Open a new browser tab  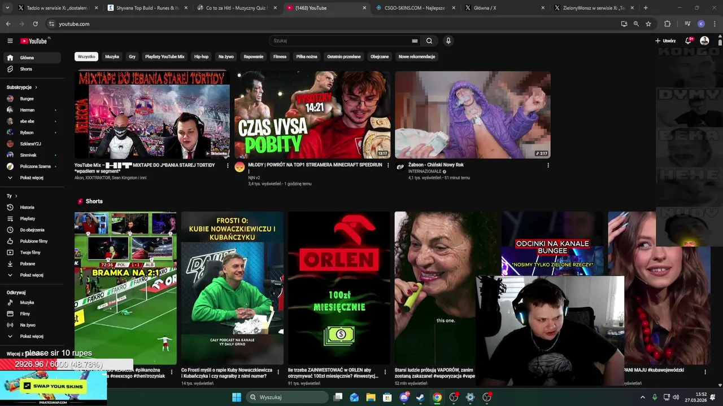pyautogui.click(x=646, y=8)
